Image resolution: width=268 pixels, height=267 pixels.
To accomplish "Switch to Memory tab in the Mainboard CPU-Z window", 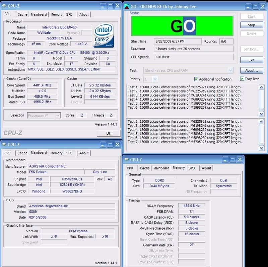I will (56, 153).
